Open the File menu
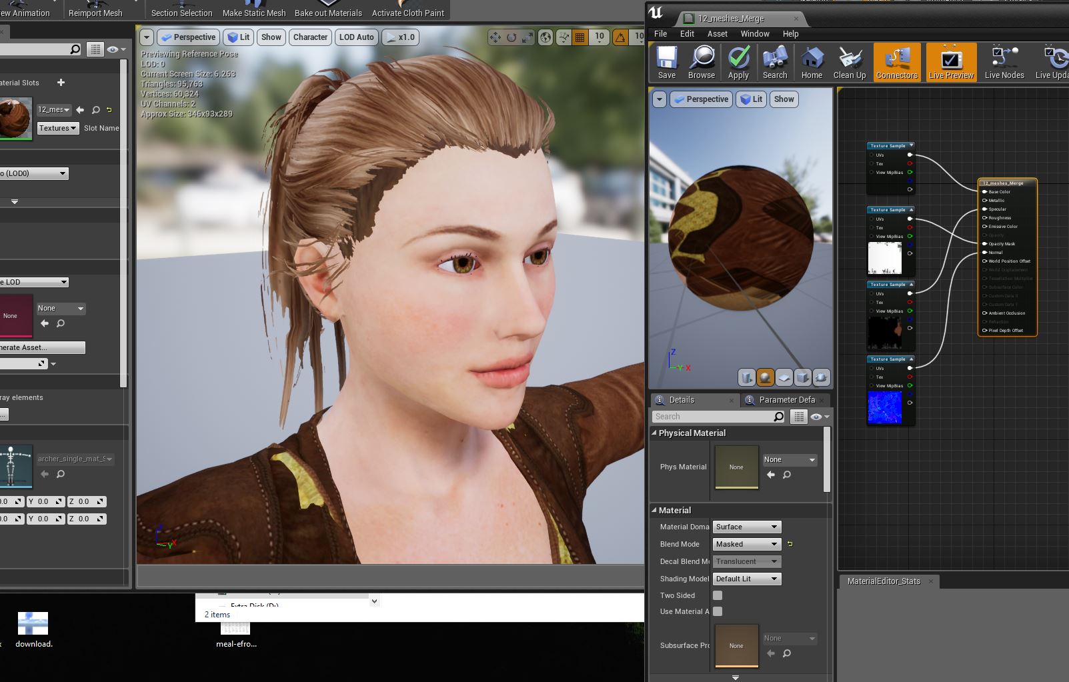This screenshot has width=1069, height=682. 660,33
